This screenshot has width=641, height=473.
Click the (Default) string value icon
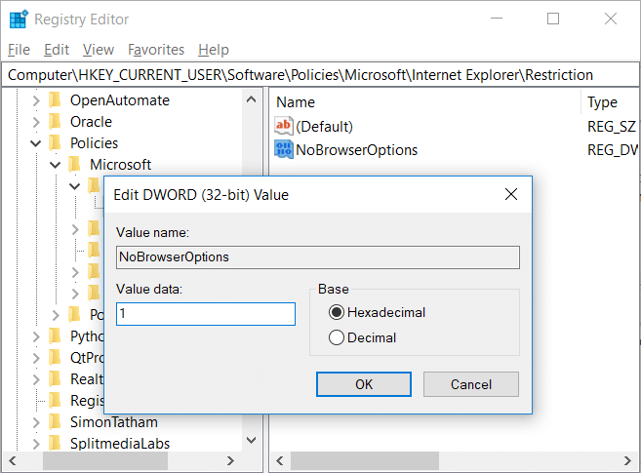point(284,126)
